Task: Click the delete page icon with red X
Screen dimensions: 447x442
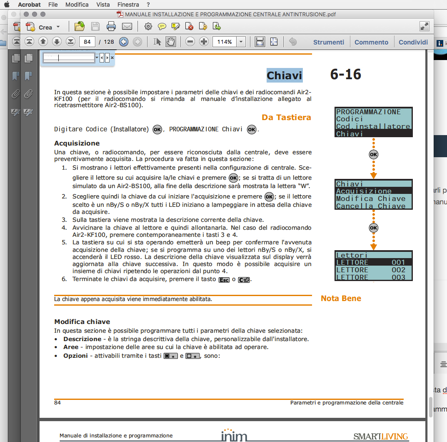Action: coord(189,27)
